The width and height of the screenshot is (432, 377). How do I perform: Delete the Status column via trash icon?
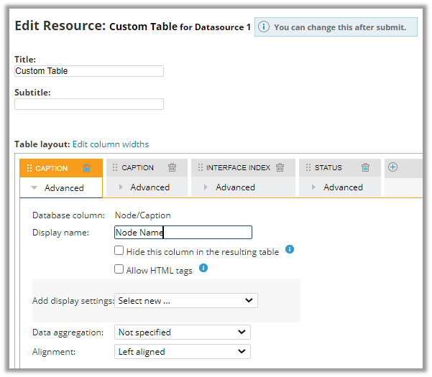coord(366,167)
